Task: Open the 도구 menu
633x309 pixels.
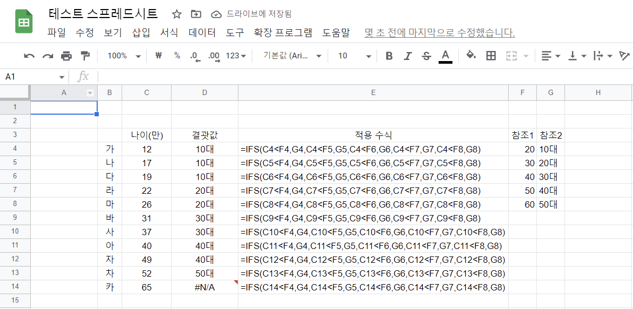Action: (x=235, y=33)
